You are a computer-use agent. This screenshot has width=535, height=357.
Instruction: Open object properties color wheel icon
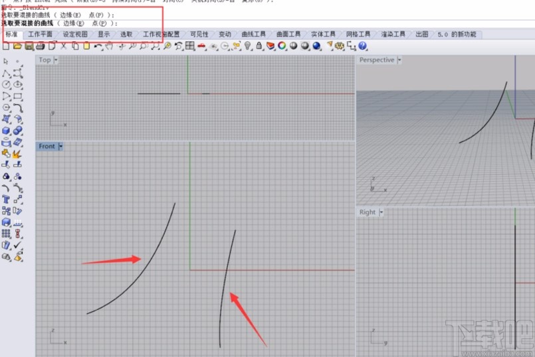[282, 46]
